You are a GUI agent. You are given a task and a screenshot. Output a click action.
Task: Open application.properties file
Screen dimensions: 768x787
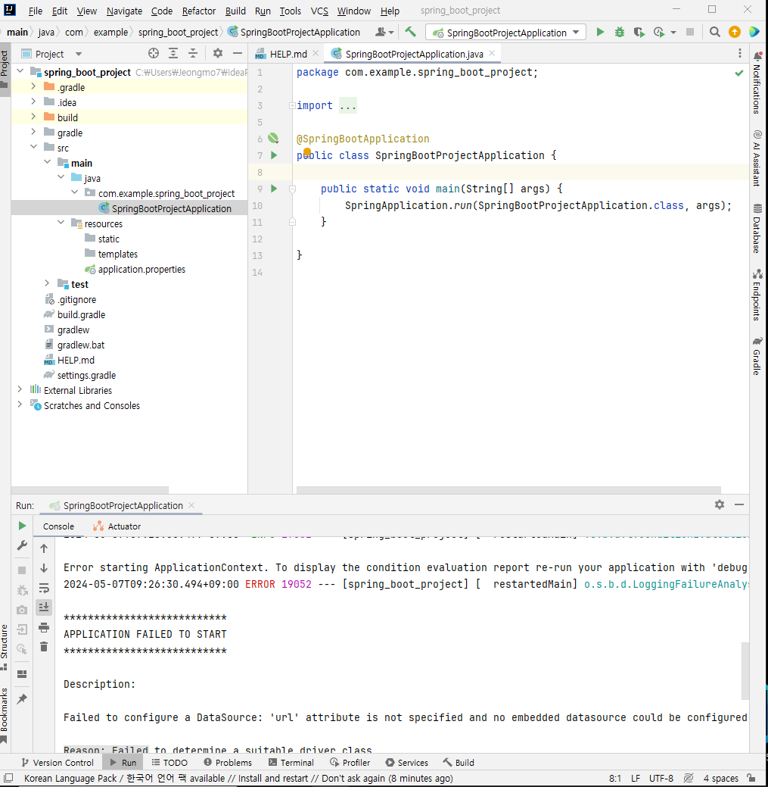(141, 269)
